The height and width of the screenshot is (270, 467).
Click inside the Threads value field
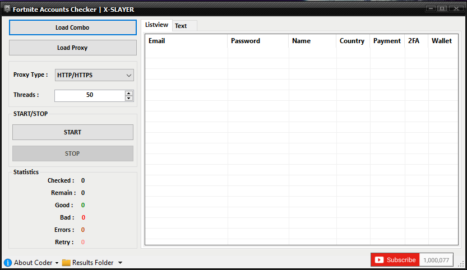coord(90,96)
